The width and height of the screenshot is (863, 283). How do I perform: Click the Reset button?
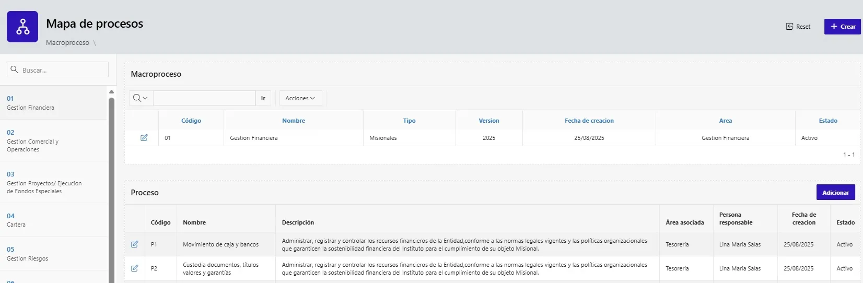(798, 27)
